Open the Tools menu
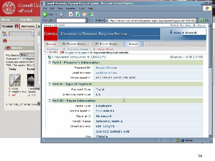The width and height of the screenshot is (215, 161). pos(82,8)
